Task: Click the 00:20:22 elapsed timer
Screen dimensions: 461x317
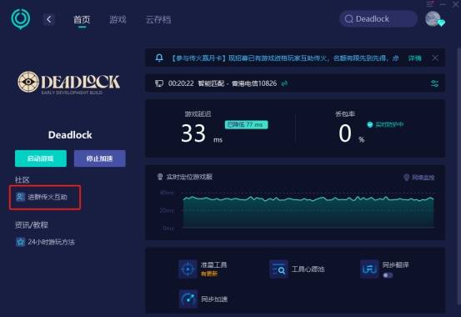Action: 181,83
